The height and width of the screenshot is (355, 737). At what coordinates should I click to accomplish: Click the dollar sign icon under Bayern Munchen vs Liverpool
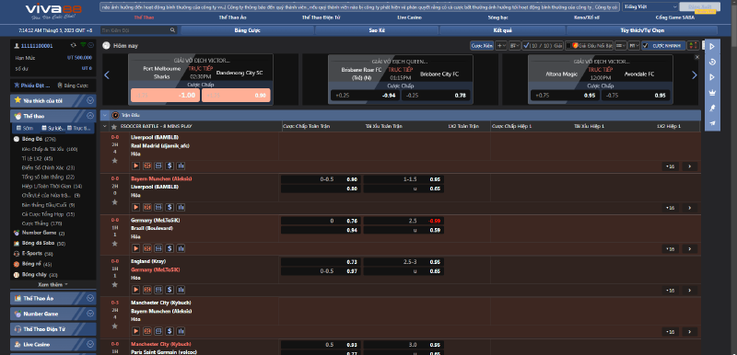(170, 207)
